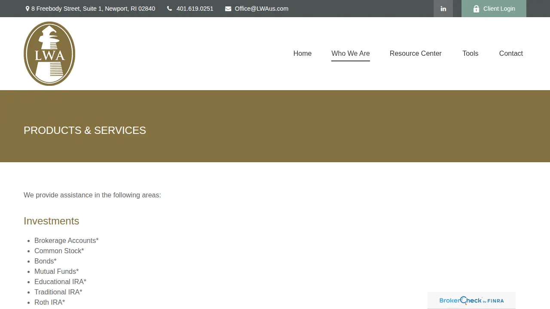Click the Office@LWAus.com email link
This screenshot has width=550, height=309.
pyautogui.click(x=261, y=9)
